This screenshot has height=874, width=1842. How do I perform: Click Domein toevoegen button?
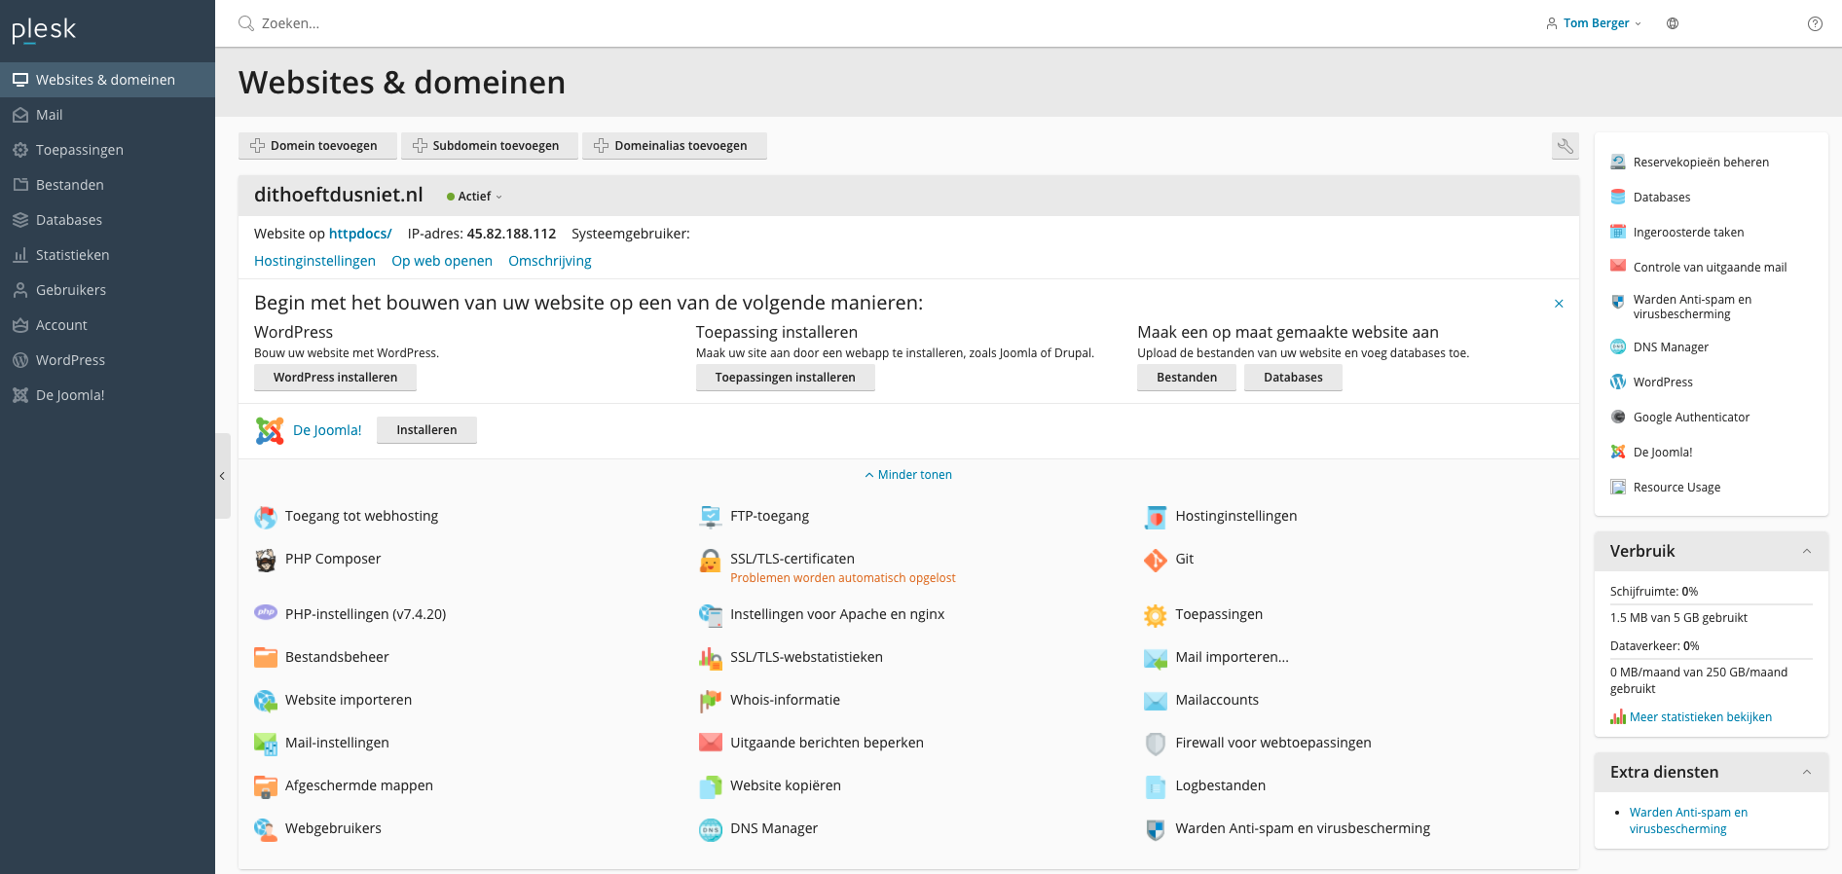click(x=317, y=146)
